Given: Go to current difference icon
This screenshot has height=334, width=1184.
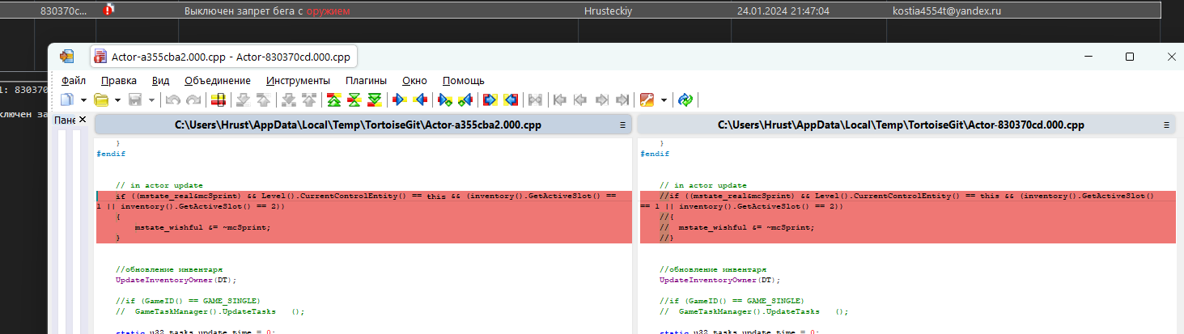Looking at the screenshot, I should point(354,99).
